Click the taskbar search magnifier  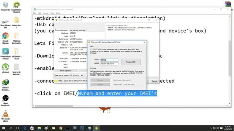[11, 128]
